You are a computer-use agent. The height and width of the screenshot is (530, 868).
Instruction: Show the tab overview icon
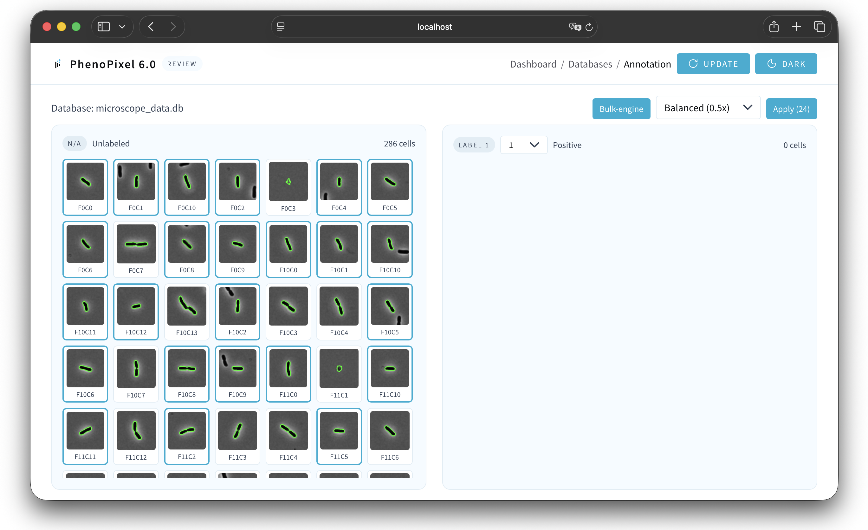coord(819,27)
